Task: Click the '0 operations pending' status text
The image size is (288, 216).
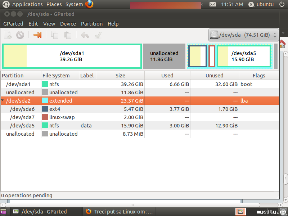Action: [27, 195]
